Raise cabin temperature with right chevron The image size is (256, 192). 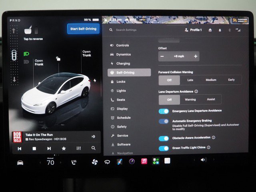(x=60, y=162)
